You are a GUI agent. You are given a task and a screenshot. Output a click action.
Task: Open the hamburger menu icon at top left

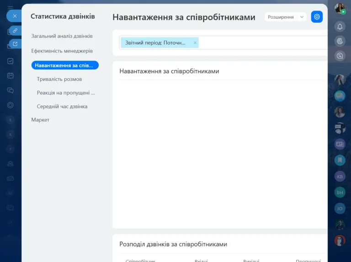[11, 8]
